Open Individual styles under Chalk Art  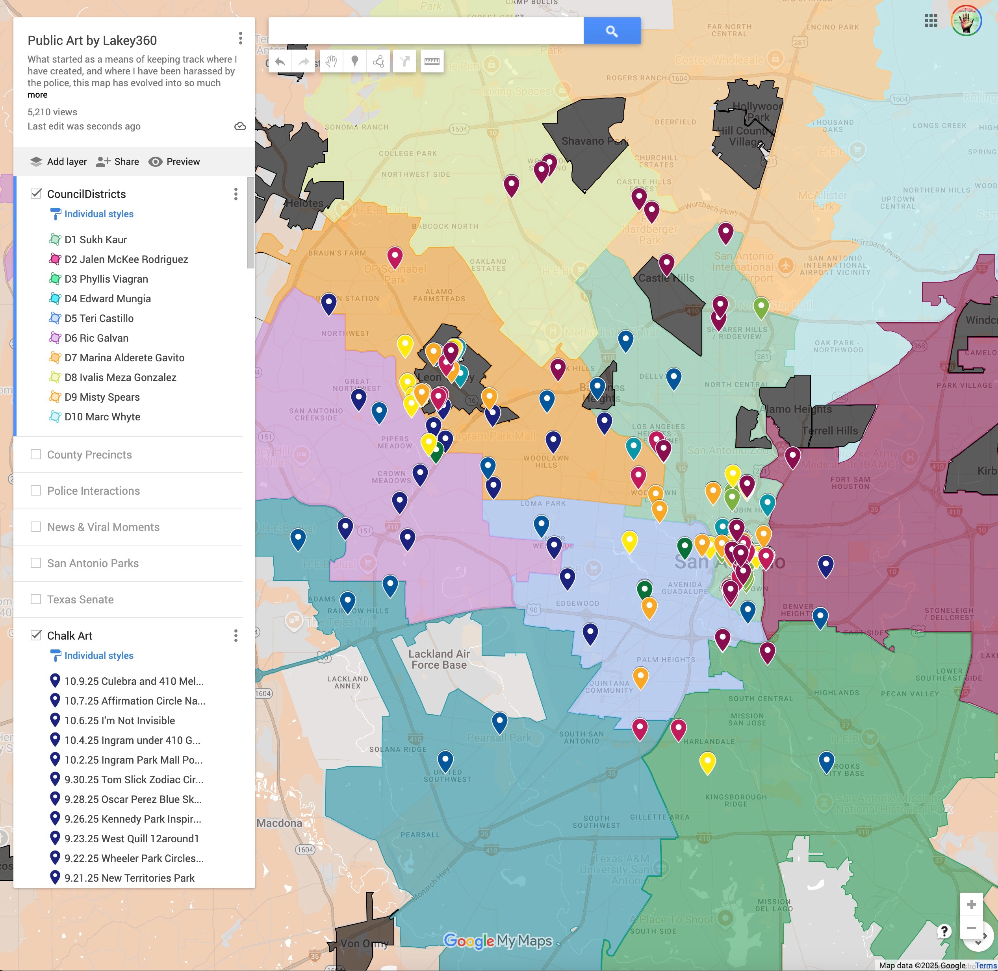tap(98, 655)
